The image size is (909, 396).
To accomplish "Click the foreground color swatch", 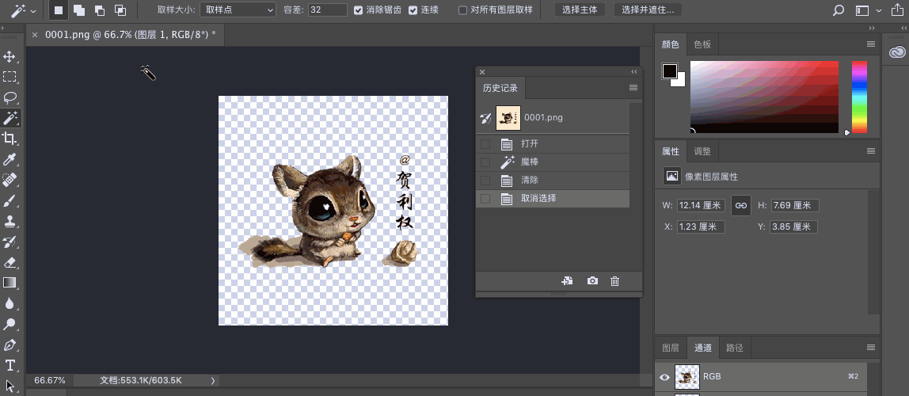I will pyautogui.click(x=670, y=71).
